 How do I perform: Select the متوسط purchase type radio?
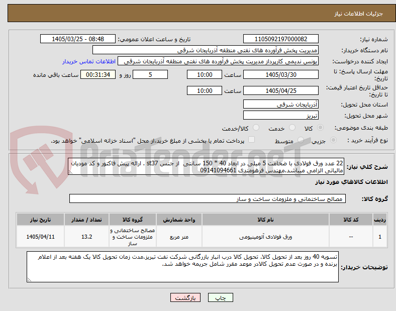tap(301, 140)
